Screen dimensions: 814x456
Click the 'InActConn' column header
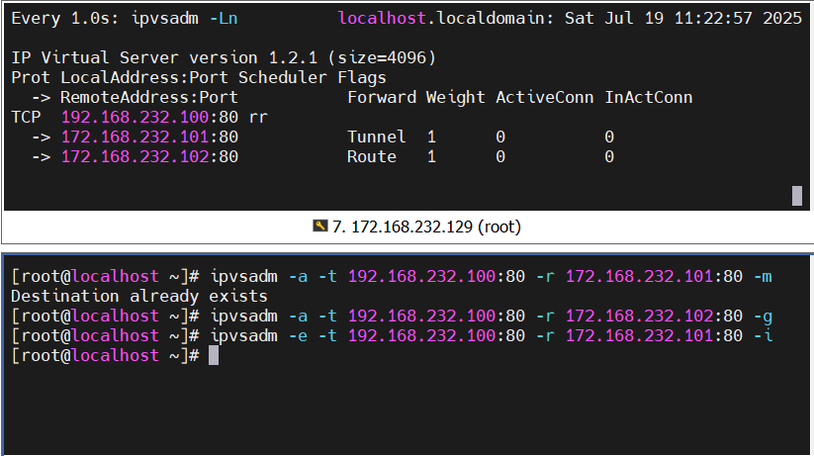tap(649, 97)
